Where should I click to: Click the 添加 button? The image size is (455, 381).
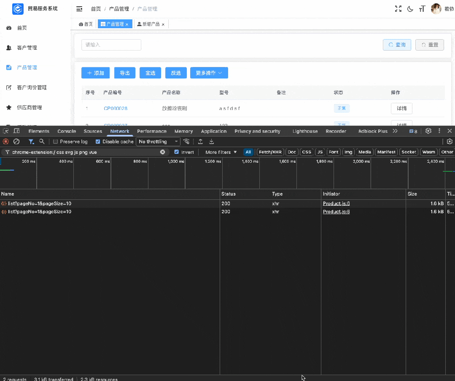pyautogui.click(x=95, y=73)
